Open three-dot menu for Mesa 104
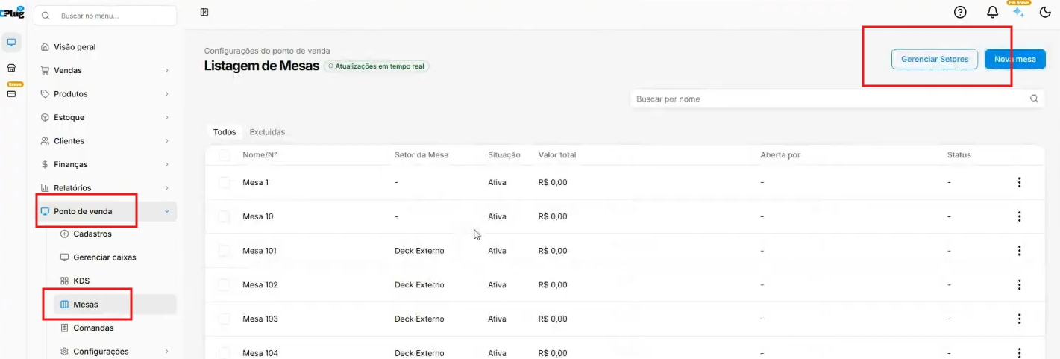 pyautogui.click(x=1019, y=352)
